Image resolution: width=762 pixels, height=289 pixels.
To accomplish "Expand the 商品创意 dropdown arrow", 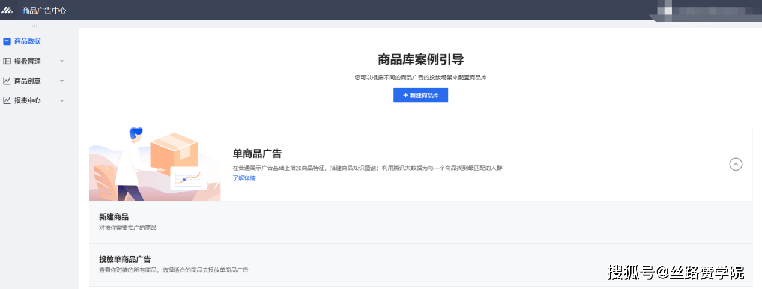I will [x=62, y=81].
